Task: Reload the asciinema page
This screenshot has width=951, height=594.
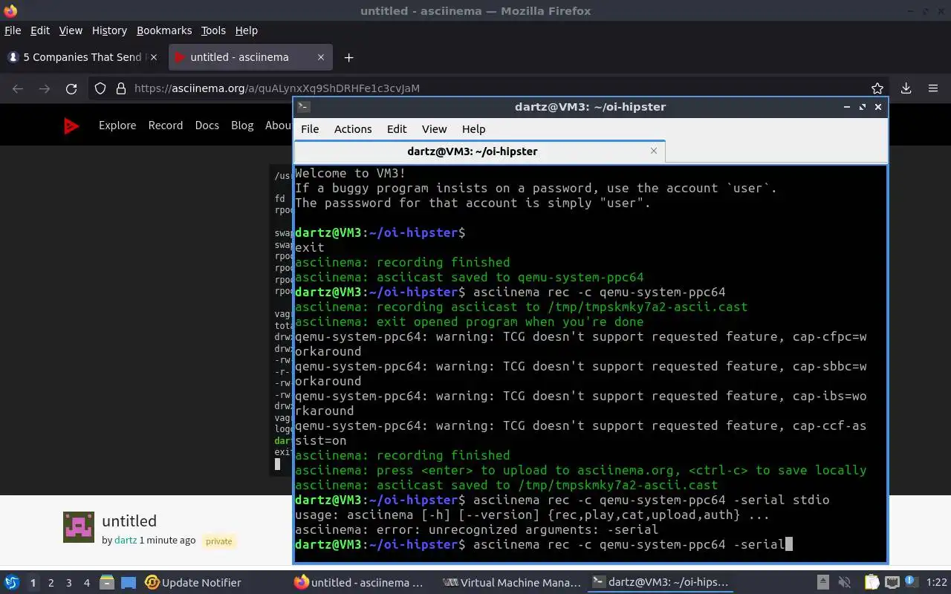Action: (x=71, y=88)
